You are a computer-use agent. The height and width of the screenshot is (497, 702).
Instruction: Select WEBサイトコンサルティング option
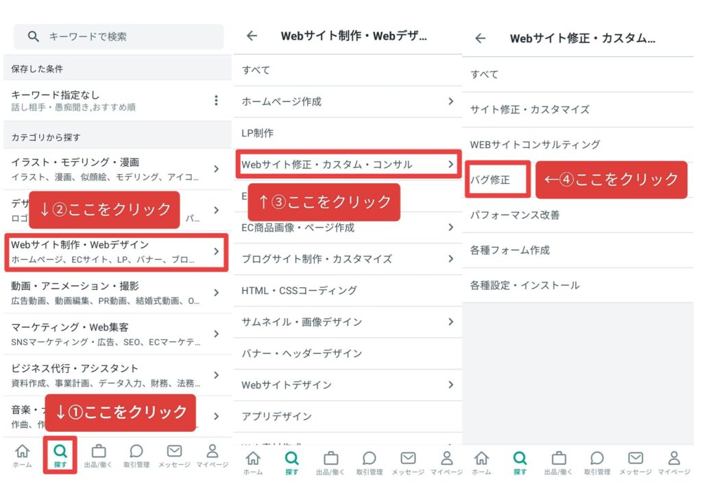pos(578,145)
